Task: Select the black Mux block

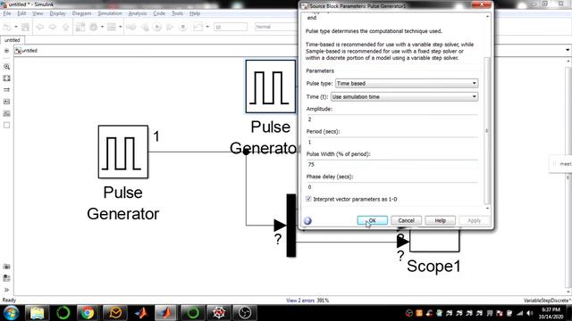Action: (x=291, y=226)
